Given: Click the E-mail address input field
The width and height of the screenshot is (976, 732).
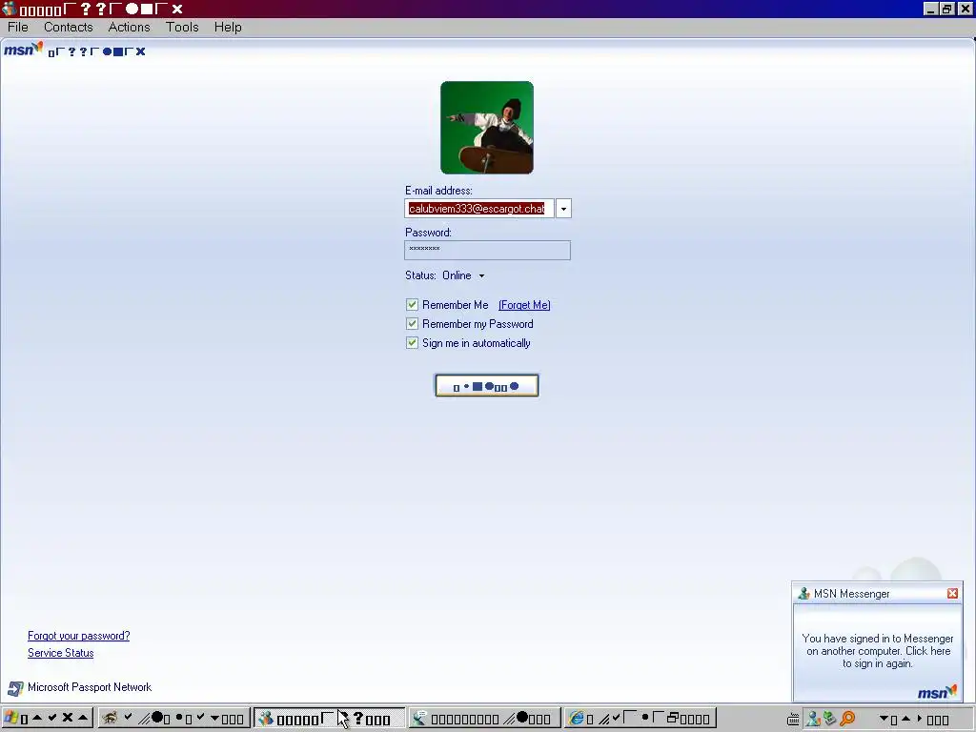Looking at the screenshot, I should (x=479, y=209).
